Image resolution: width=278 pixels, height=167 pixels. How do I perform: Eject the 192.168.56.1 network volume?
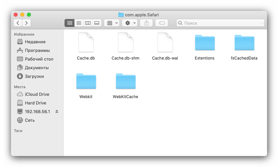point(57,111)
